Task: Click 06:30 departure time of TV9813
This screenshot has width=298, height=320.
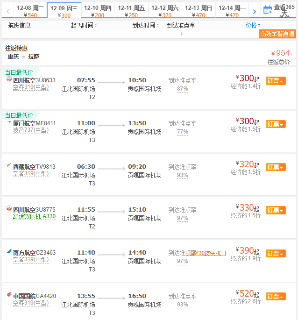Action: pos(86,166)
